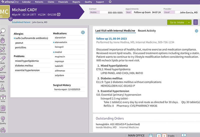
Task: Open the Quality ribbon icon
Action: (3, 119)
